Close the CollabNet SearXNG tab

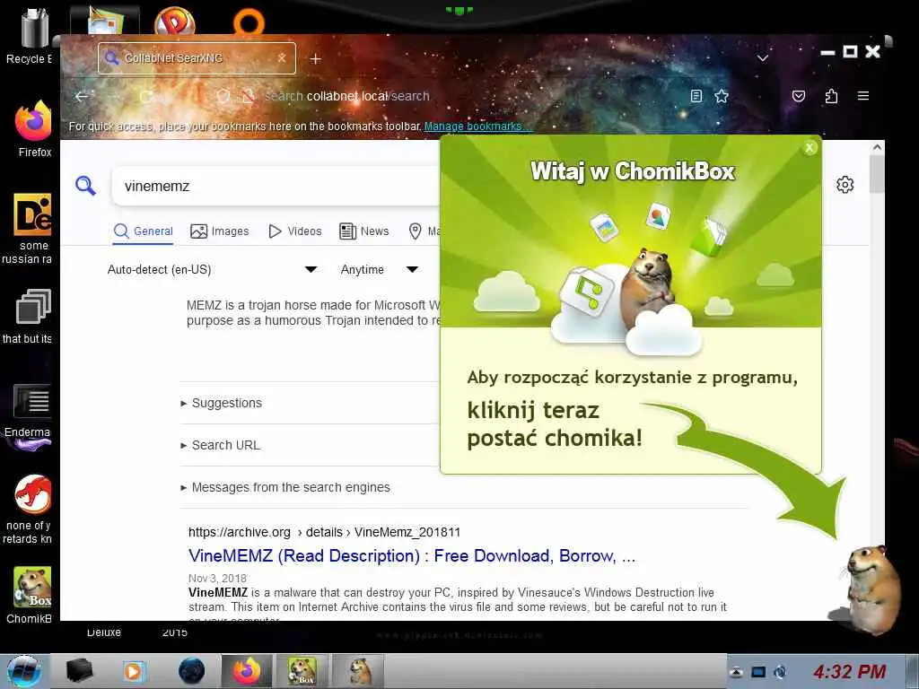282,58
